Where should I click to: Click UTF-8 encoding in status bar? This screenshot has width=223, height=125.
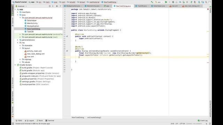(182, 124)
